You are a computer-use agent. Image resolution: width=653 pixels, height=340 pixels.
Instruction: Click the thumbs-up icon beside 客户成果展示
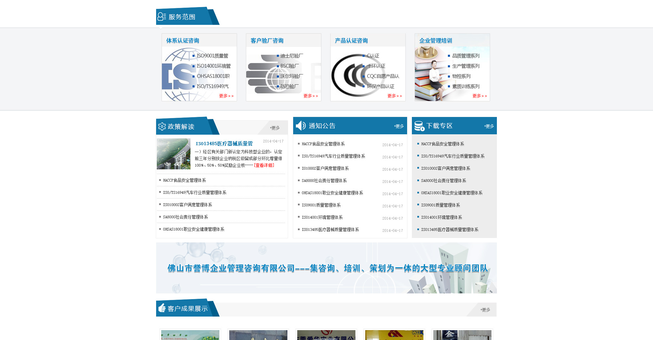pyautogui.click(x=162, y=308)
